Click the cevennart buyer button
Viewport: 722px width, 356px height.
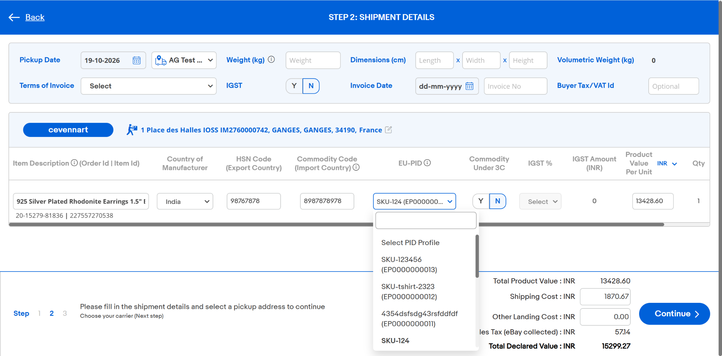(x=68, y=130)
